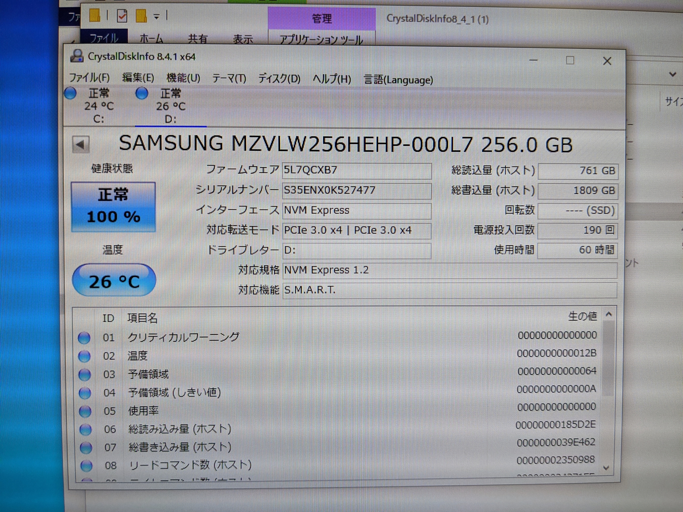Click the checkmark properties icon in Explorer toolbar
The image size is (683, 512).
click(x=122, y=16)
